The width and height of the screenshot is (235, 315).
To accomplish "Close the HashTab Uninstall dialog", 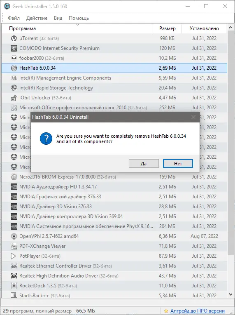I will coord(193,117).
